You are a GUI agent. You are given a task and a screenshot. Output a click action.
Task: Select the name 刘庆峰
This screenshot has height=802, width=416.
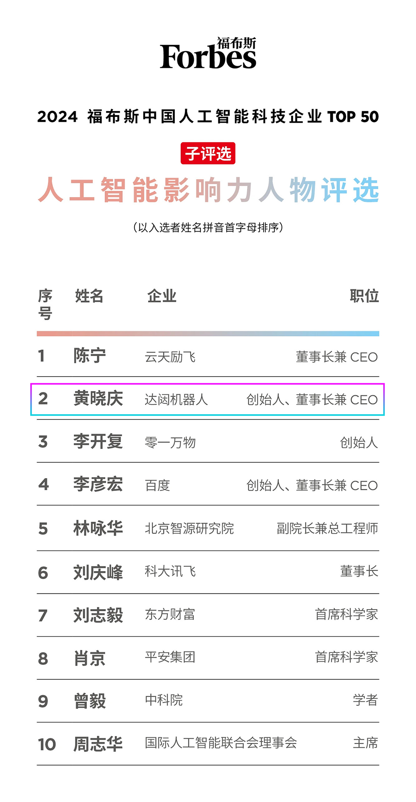coord(98,573)
